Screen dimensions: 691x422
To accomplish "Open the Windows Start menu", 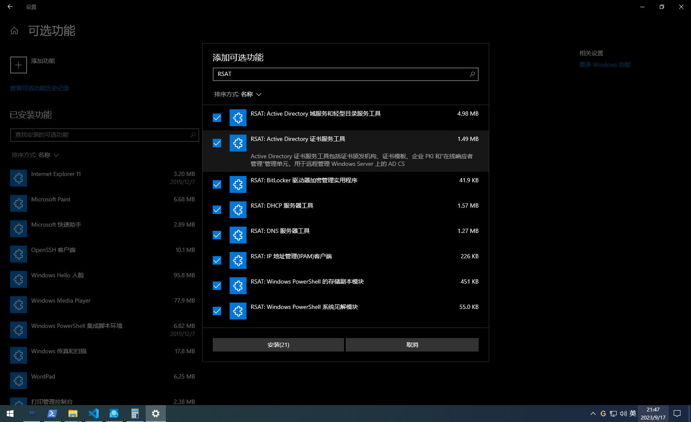I will pos(10,414).
